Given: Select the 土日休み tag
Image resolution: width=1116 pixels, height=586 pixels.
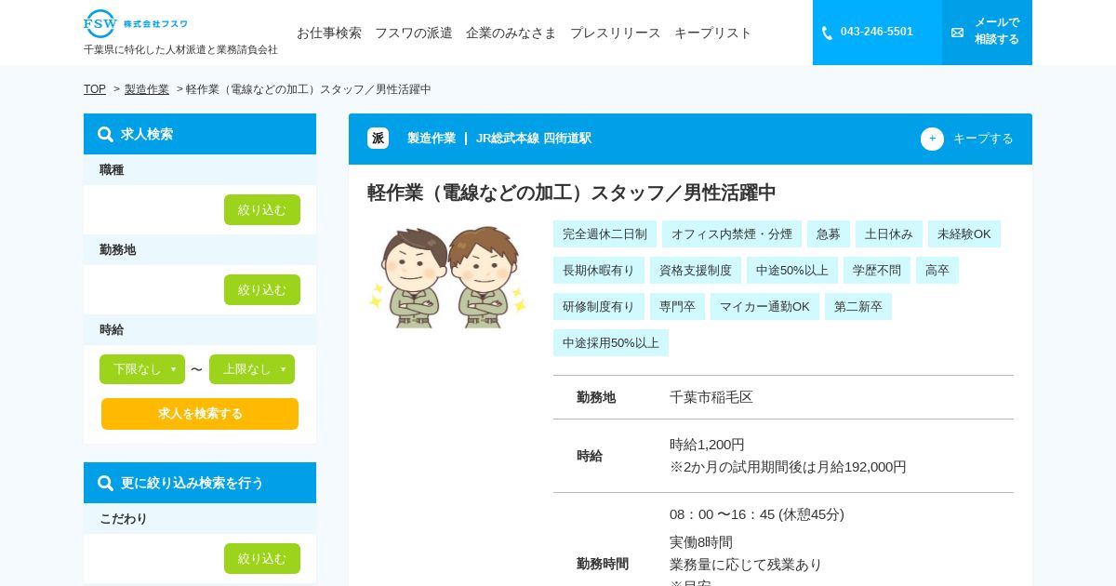Looking at the screenshot, I should pyautogui.click(x=889, y=234).
